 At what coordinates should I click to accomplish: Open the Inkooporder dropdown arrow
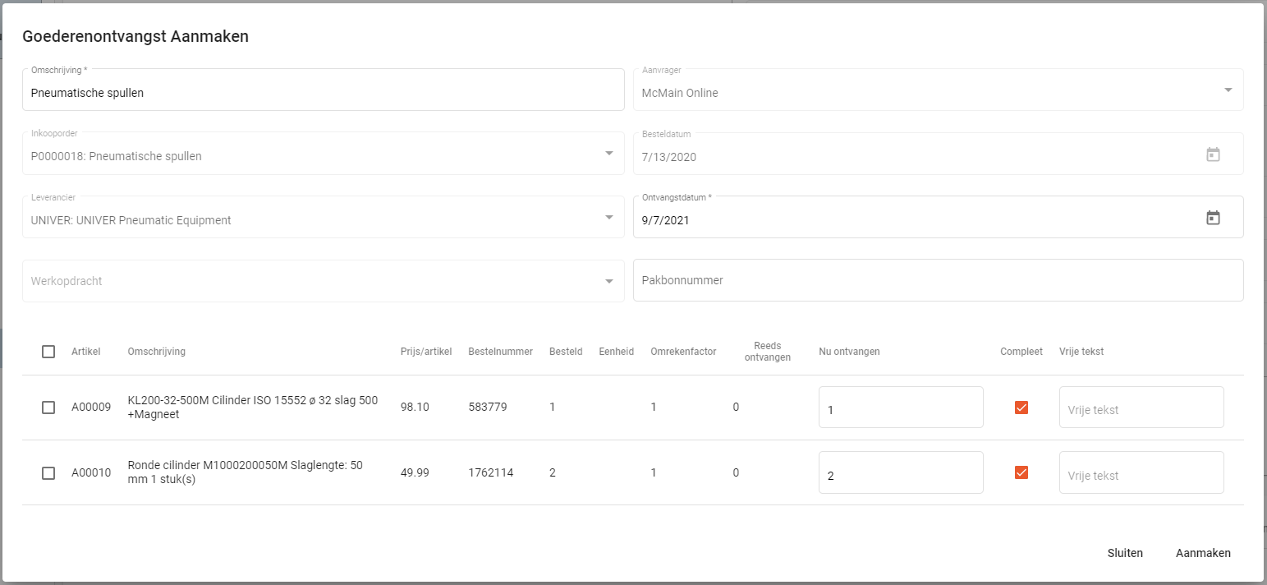click(608, 154)
